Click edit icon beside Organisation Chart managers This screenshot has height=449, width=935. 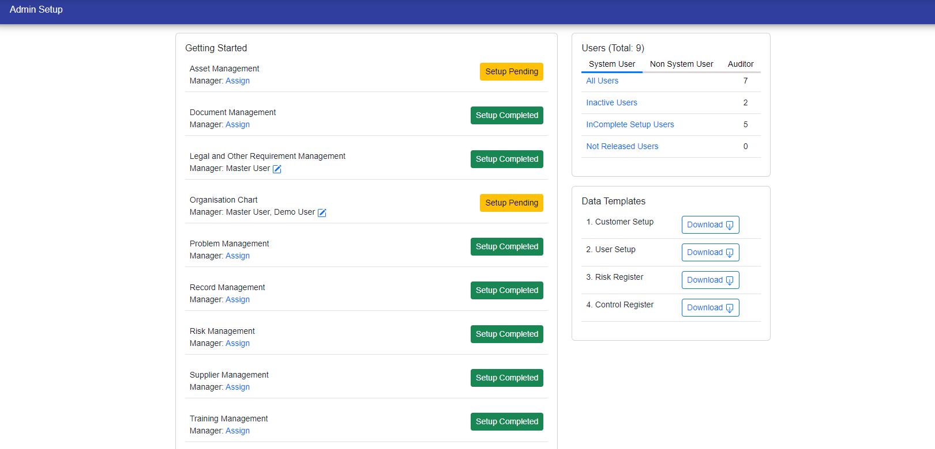click(322, 212)
